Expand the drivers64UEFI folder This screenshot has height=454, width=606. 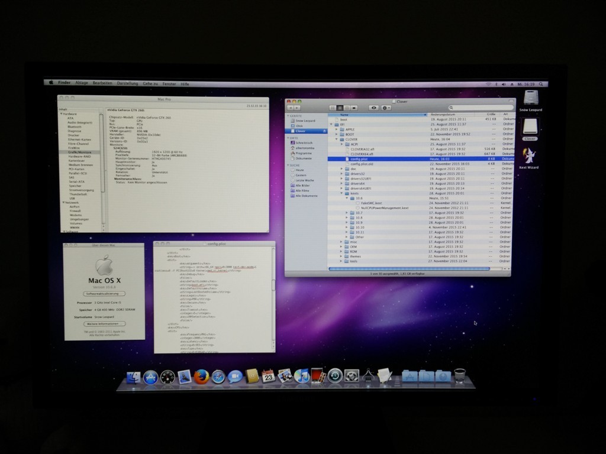[341, 189]
